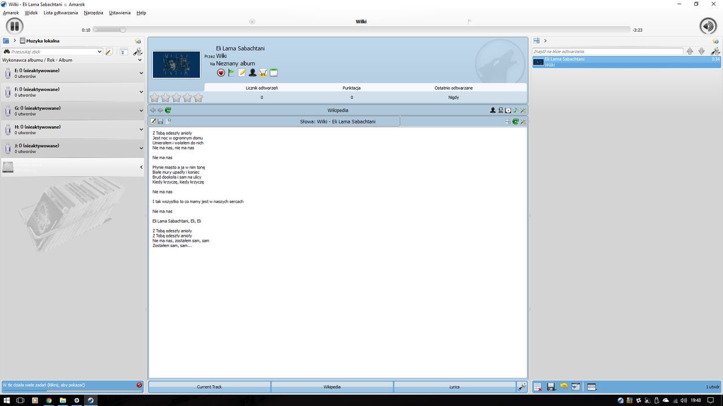Seek in the track progress slider
Image resolution: width=723 pixels, height=406 pixels.
click(x=361, y=30)
